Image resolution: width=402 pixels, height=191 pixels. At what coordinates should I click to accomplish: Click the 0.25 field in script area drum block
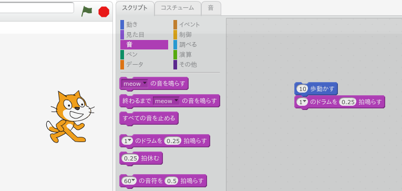click(348, 102)
